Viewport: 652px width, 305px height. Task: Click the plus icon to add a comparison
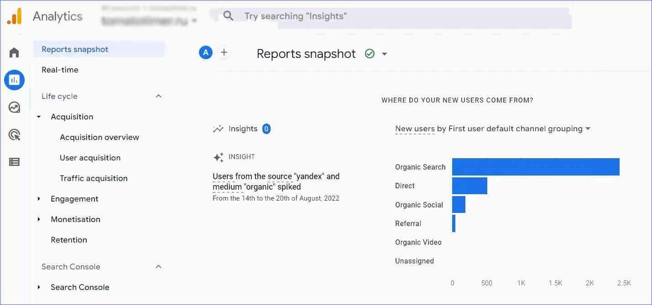point(224,52)
